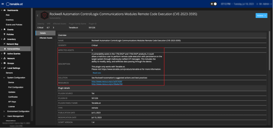Open Network Map in the sidebar
This screenshot has width=273, height=128.
12,44
